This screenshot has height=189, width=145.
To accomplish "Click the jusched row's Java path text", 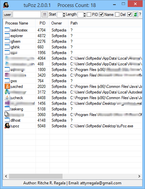I will pos(106,87).
